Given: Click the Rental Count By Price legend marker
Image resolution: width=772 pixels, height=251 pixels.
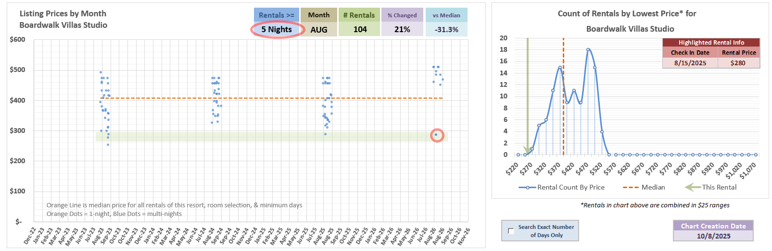Looking at the screenshot, I should point(527,187).
